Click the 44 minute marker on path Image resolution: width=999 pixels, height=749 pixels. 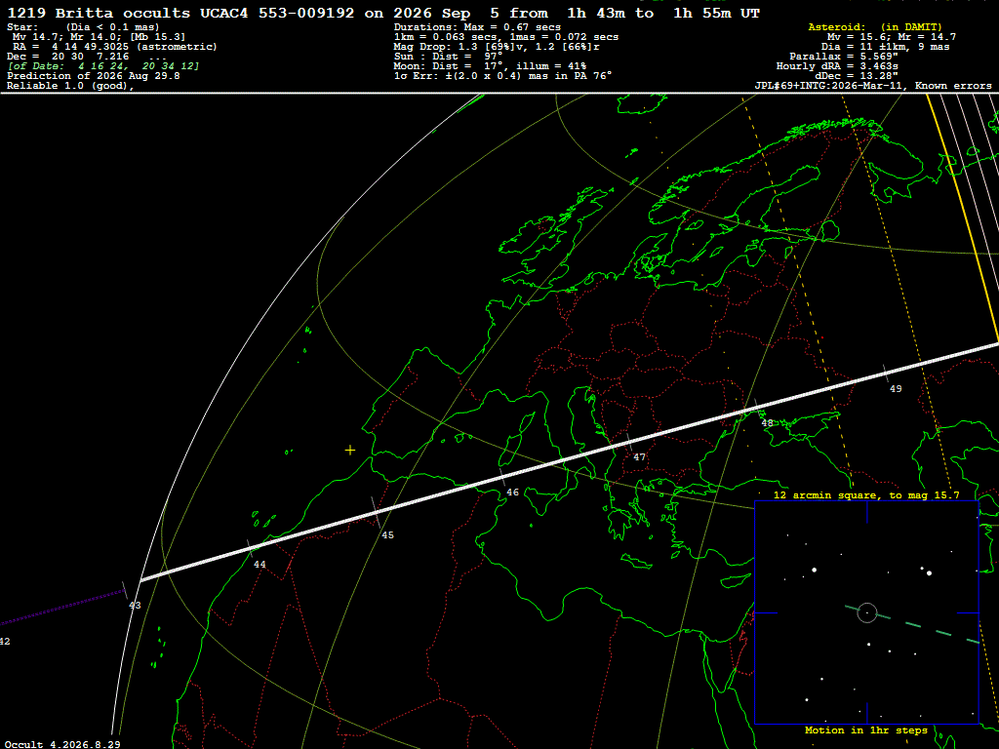coord(260,565)
